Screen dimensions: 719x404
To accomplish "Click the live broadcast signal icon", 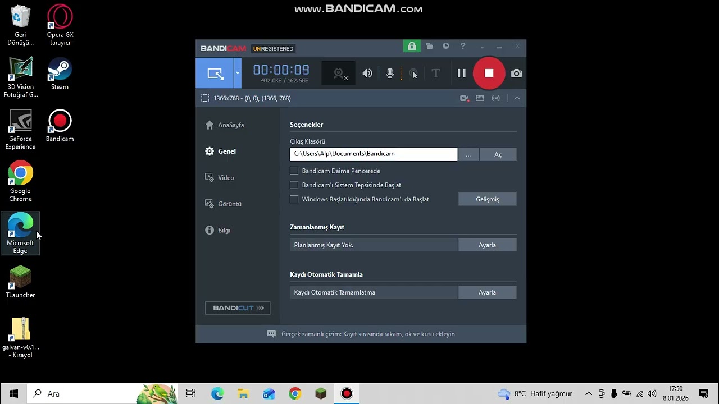I will (495, 98).
